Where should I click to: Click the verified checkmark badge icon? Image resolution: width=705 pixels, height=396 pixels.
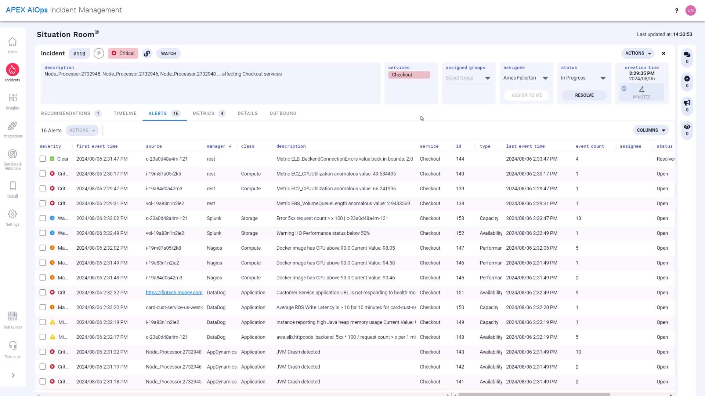[x=687, y=78]
